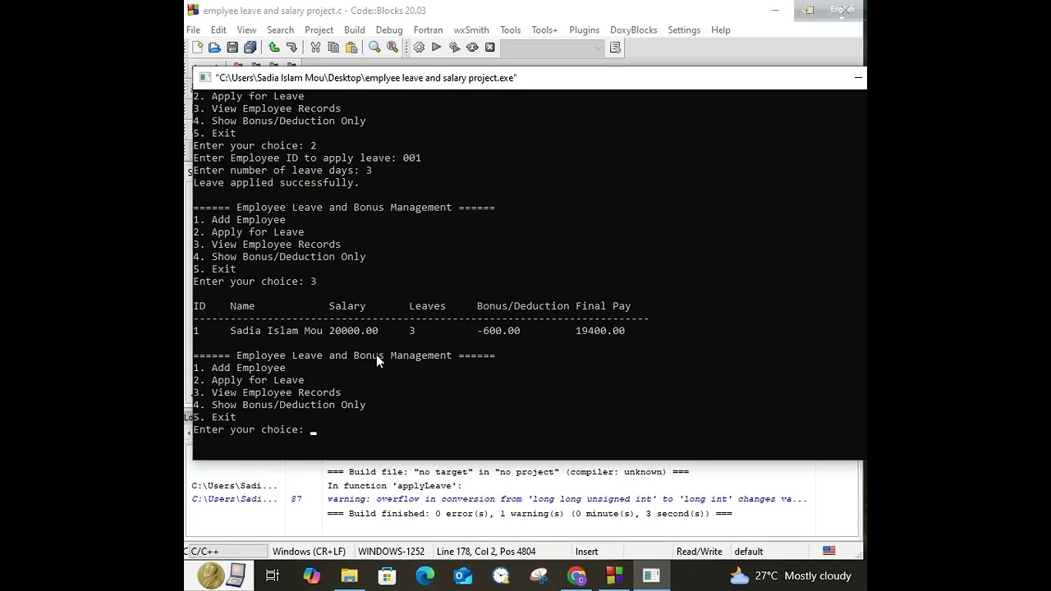Open the Build menu
Viewport: 1051px width, 591px height.
(x=355, y=30)
